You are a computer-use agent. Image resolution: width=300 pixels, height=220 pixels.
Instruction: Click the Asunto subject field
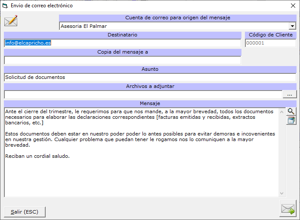150,77
